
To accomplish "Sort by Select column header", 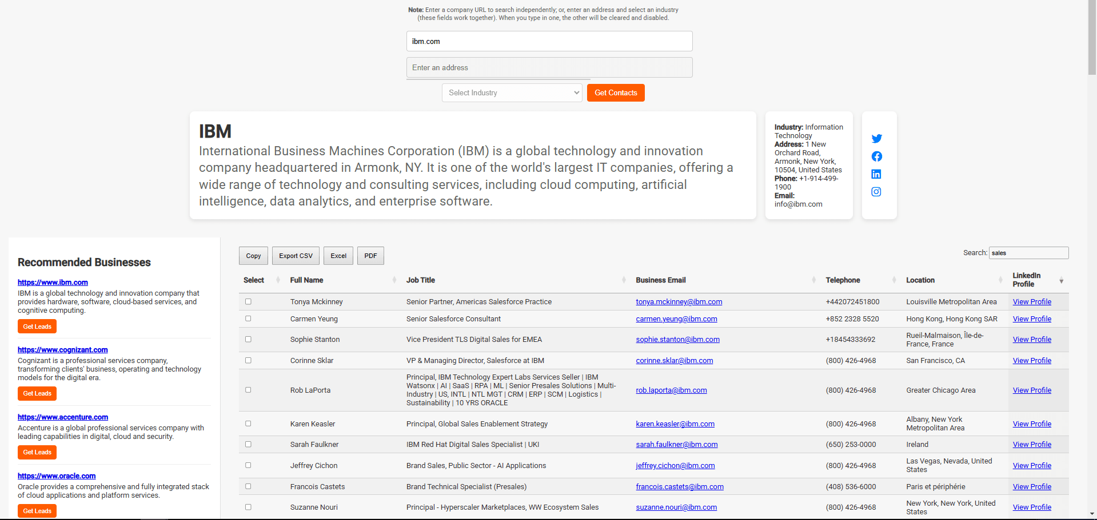I will coord(262,280).
